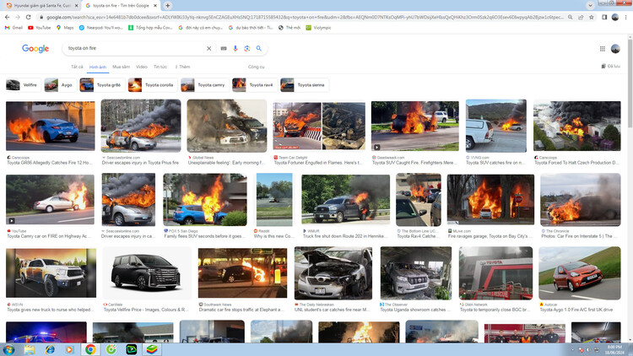Screen dimensions: 633x356
Task: Select the 'Tin tức' search tab
Action: (160, 67)
